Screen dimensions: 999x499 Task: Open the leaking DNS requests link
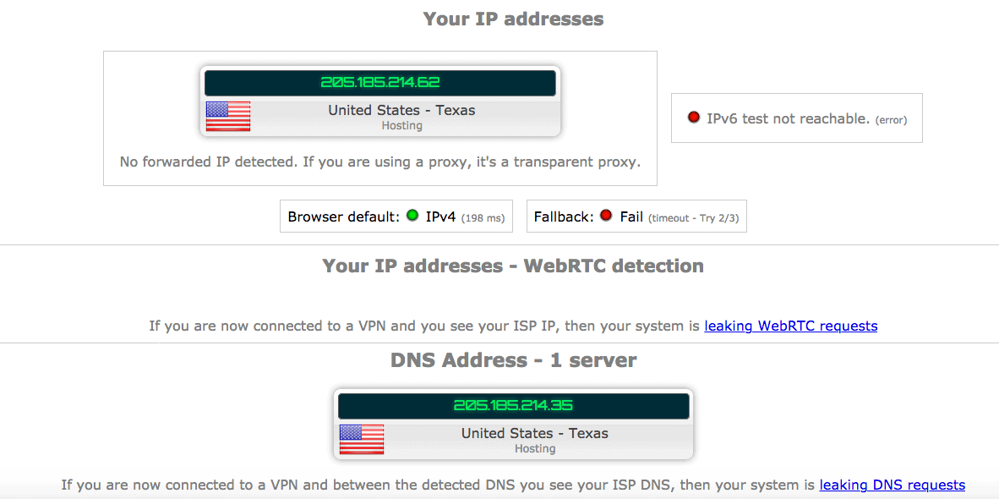pos(892,485)
